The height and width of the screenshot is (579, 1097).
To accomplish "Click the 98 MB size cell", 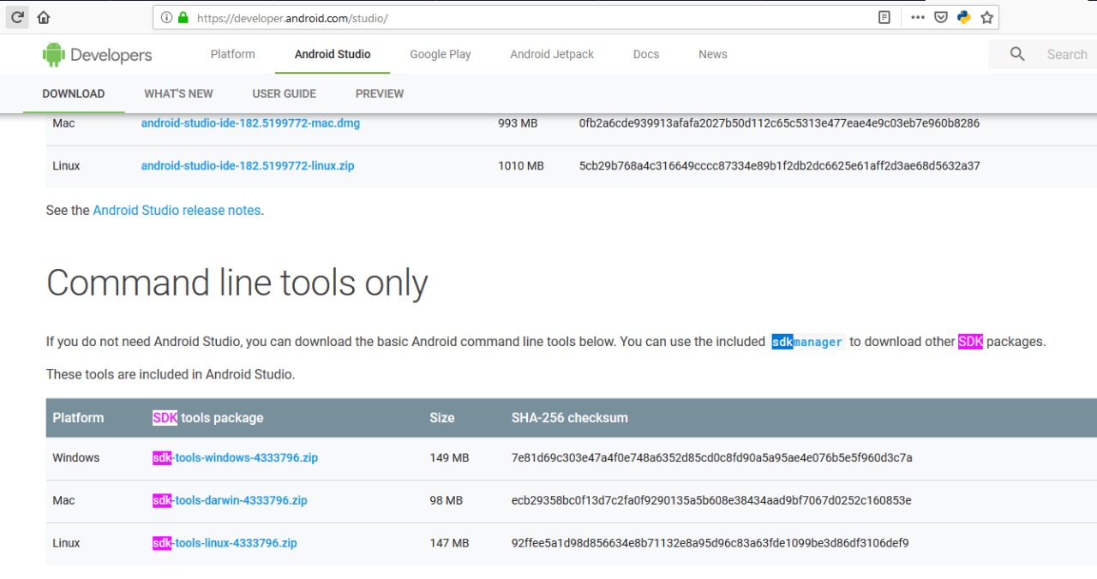I will [447, 500].
